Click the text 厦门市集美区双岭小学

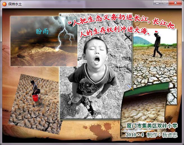pyautogui.click(x=152, y=126)
